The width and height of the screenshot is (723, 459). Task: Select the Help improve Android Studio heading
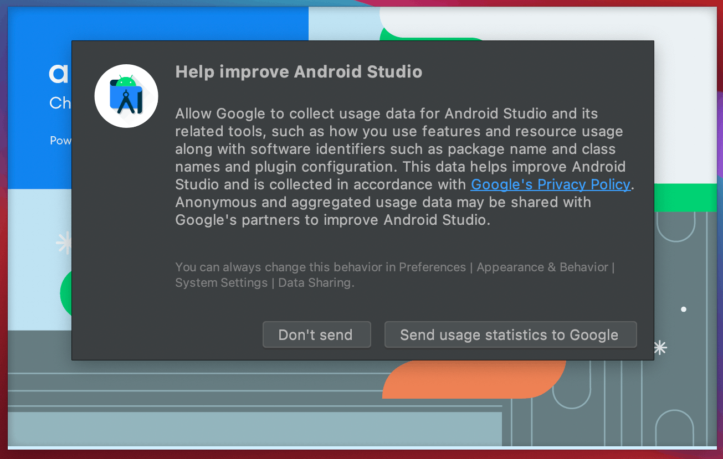click(x=299, y=71)
